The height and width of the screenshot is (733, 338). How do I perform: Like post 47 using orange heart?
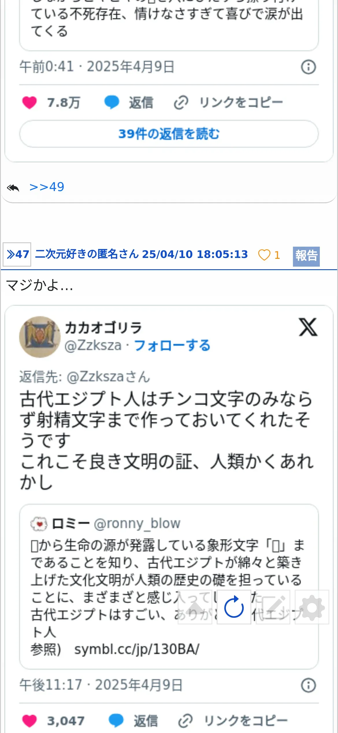pyautogui.click(x=264, y=255)
